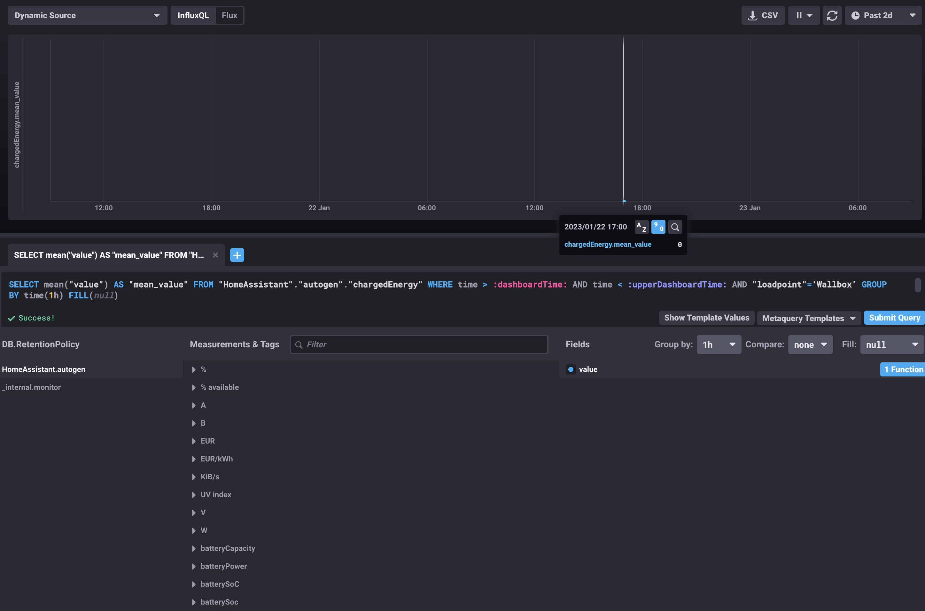
Task: Switch query language to Flux
Action: click(229, 15)
